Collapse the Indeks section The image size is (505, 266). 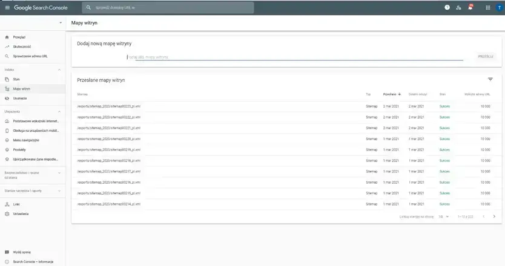[x=59, y=70]
